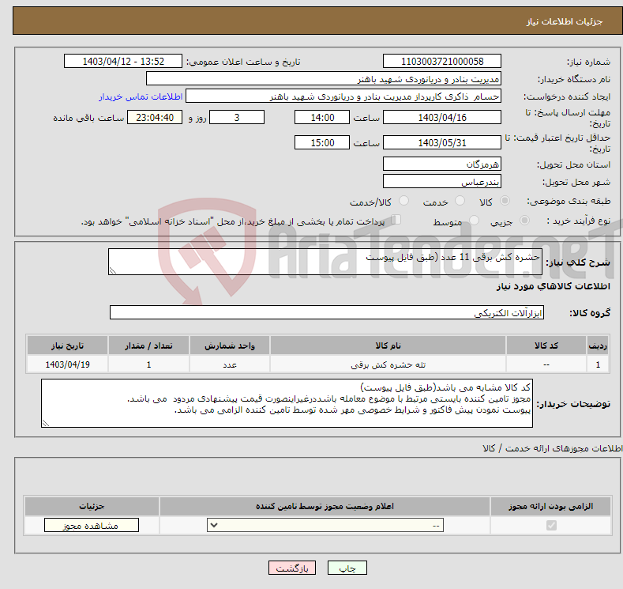
Task: Click the page title جزئیات اطلاعات نیاز
Action: coord(565,21)
